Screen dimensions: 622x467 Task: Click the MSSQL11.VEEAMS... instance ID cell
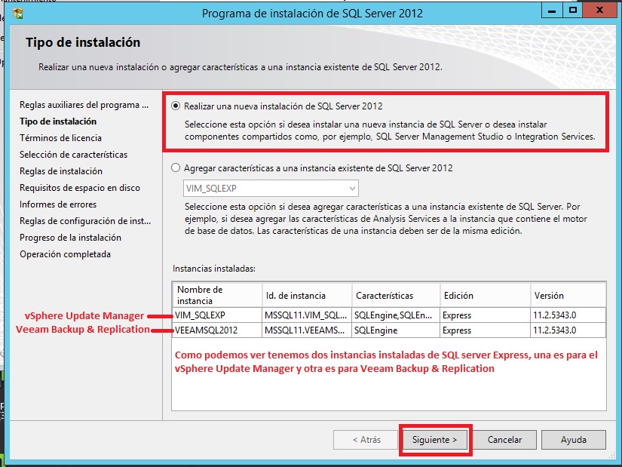(x=307, y=330)
